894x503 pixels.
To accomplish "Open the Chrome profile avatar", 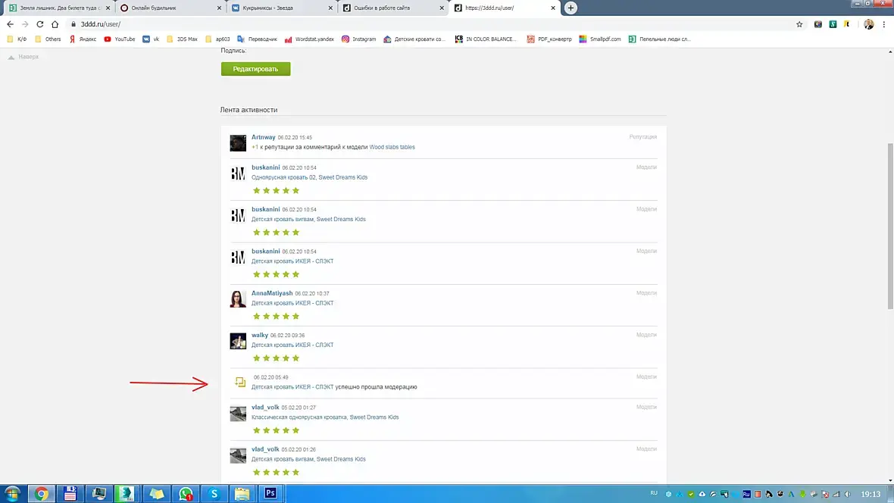I will click(x=868, y=24).
